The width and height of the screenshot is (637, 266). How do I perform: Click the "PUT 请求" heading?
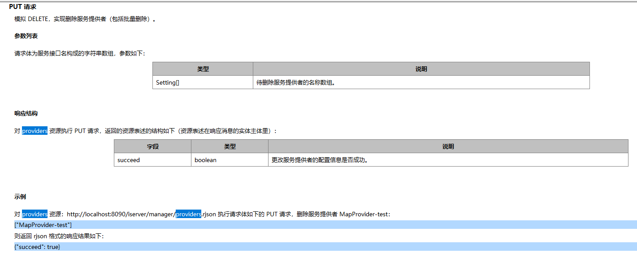[22, 7]
